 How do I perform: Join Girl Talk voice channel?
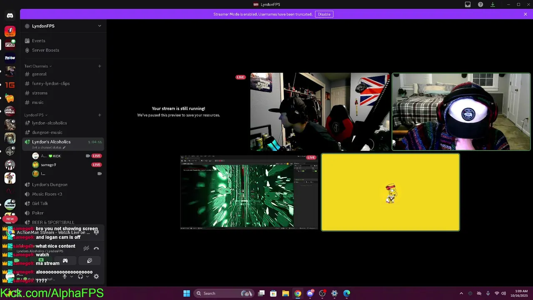point(63,203)
